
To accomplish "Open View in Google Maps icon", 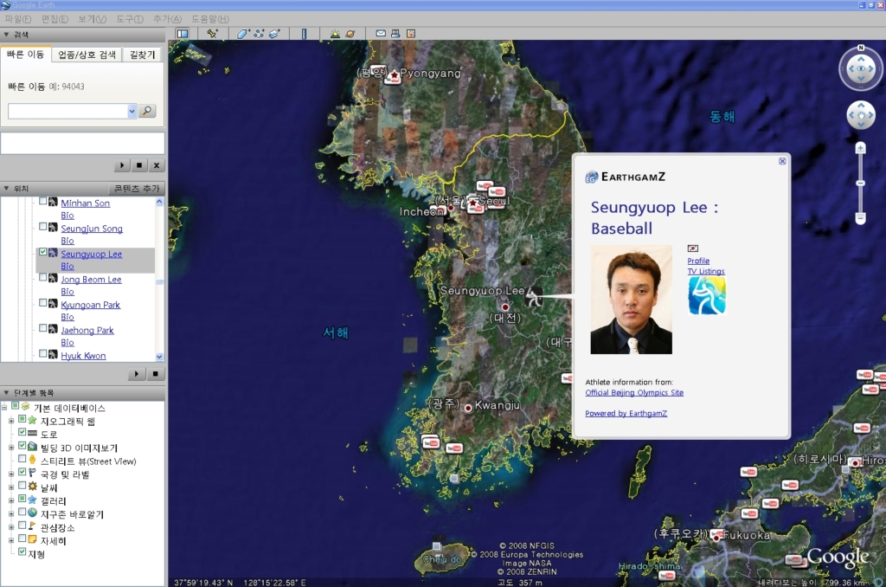I will tap(411, 34).
